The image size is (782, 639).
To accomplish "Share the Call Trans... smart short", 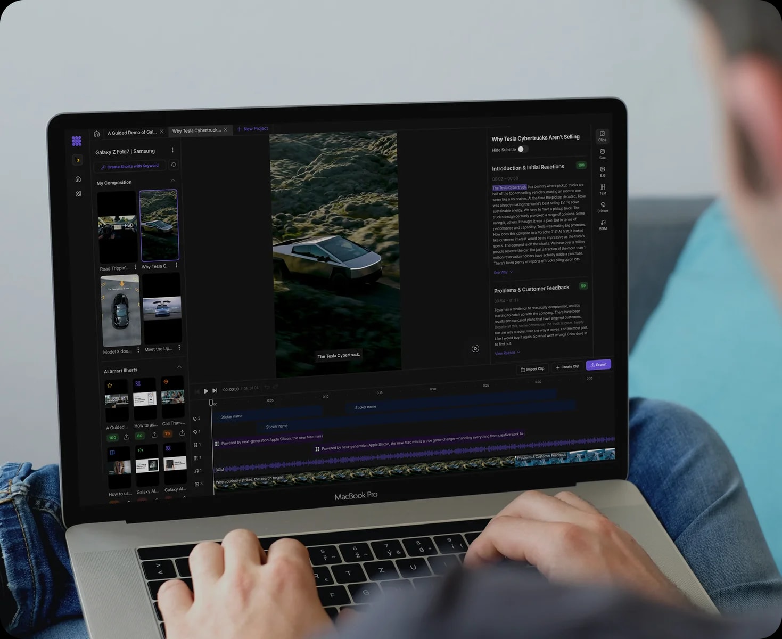I will click(182, 433).
